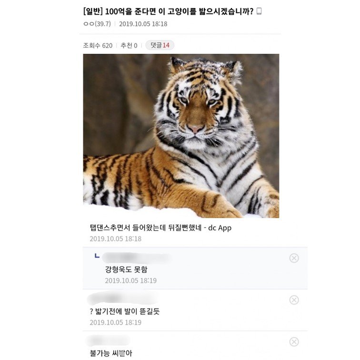The height and width of the screenshot is (360, 360).
Task: Open the 댓글 14 comments button
Action: coord(160,45)
